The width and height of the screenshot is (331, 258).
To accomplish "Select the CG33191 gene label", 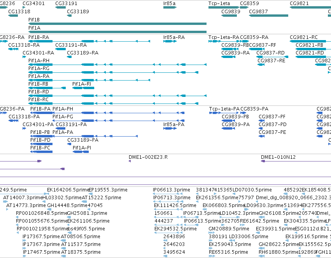I will click(x=66, y=4).
